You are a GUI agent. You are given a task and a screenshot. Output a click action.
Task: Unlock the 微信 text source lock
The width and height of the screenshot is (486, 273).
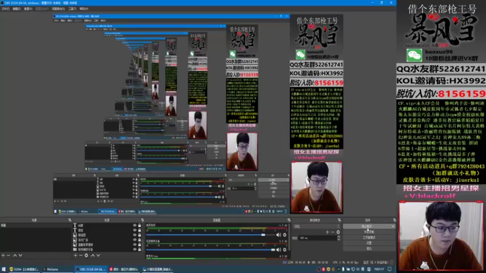140,231
